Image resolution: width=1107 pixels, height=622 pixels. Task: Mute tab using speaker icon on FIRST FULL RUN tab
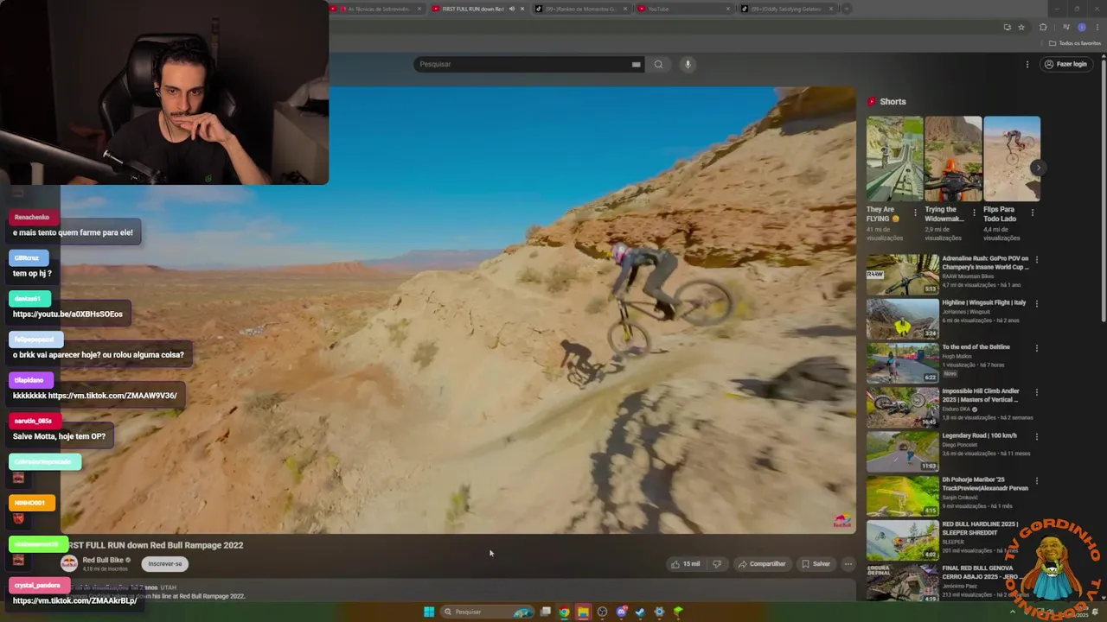511,9
